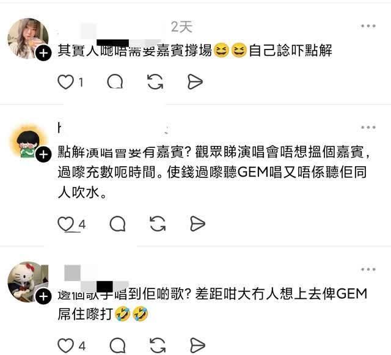This screenshot has width=391, height=355.
Task: Reply to the third comment
Action: (117, 346)
